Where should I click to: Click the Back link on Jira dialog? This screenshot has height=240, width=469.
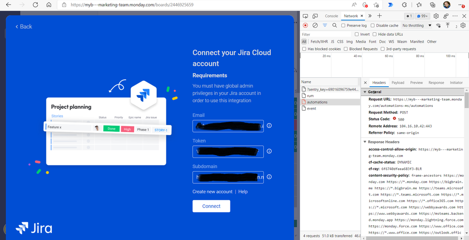(23, 27)
